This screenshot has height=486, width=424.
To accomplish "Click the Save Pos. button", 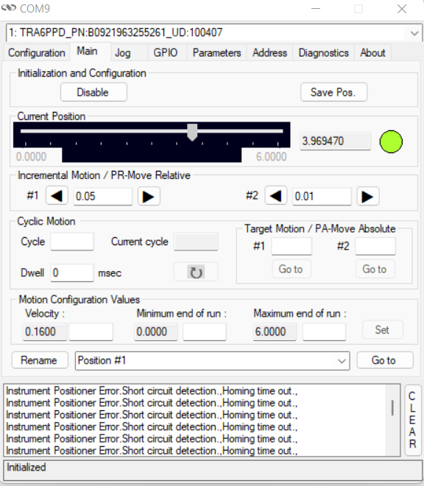I will [333, 92].
